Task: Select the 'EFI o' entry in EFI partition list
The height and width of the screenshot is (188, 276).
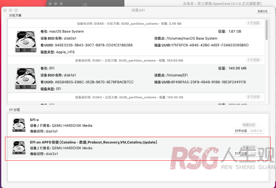Action: 34,120
